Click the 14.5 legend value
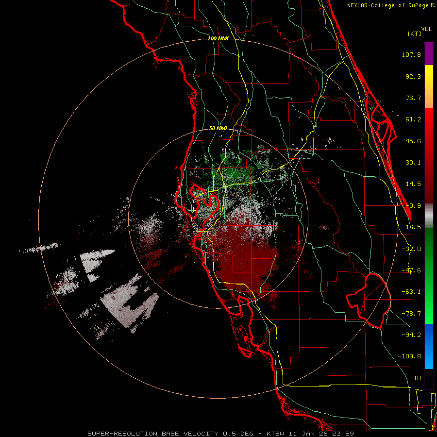437x437 pixels. pyautogui.click(x=413, y=184)
